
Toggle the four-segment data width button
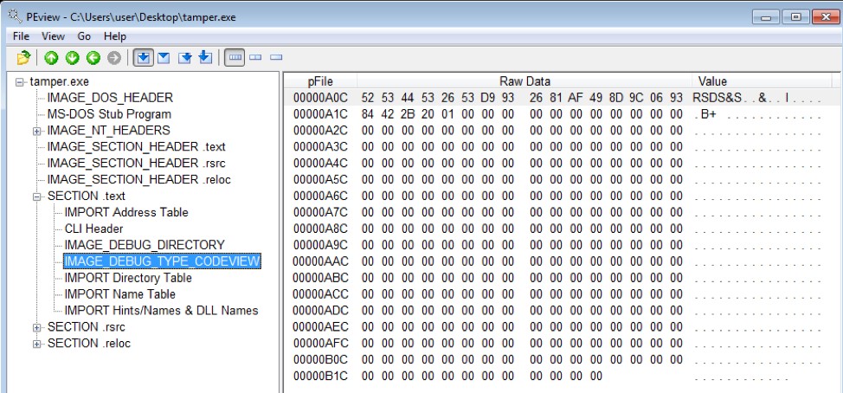234,58
